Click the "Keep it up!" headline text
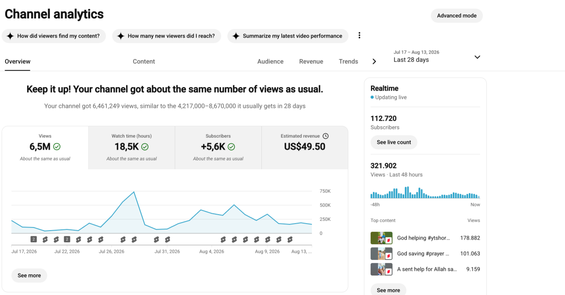 [175, 89]
